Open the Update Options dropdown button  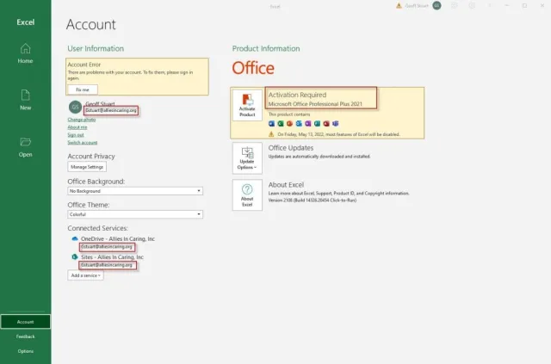tap(247, 158)
